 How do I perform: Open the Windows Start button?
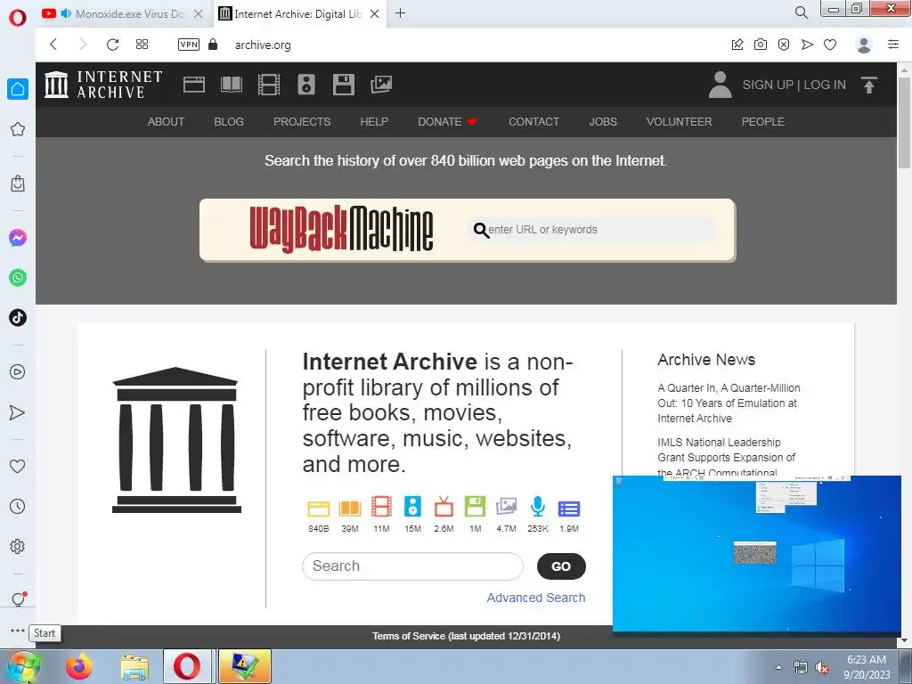(x=24, y=666)
